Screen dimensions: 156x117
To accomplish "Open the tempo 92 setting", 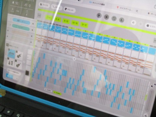I will [x=15, y=3].
